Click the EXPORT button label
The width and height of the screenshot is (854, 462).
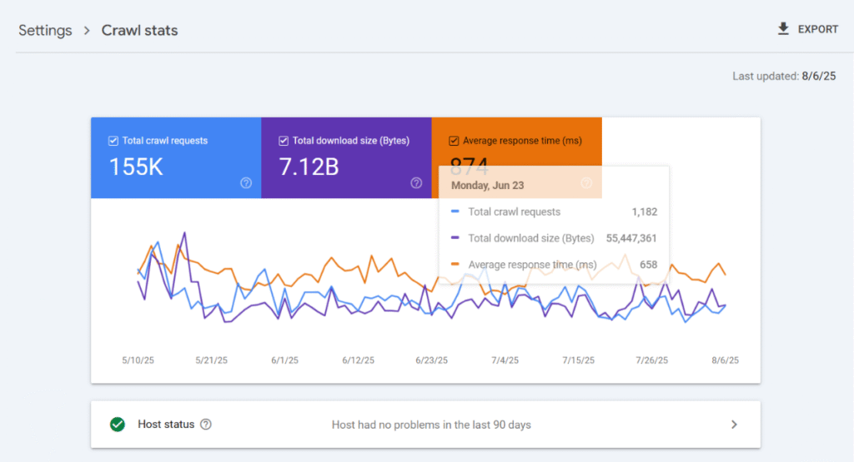(x=817, y=29)
